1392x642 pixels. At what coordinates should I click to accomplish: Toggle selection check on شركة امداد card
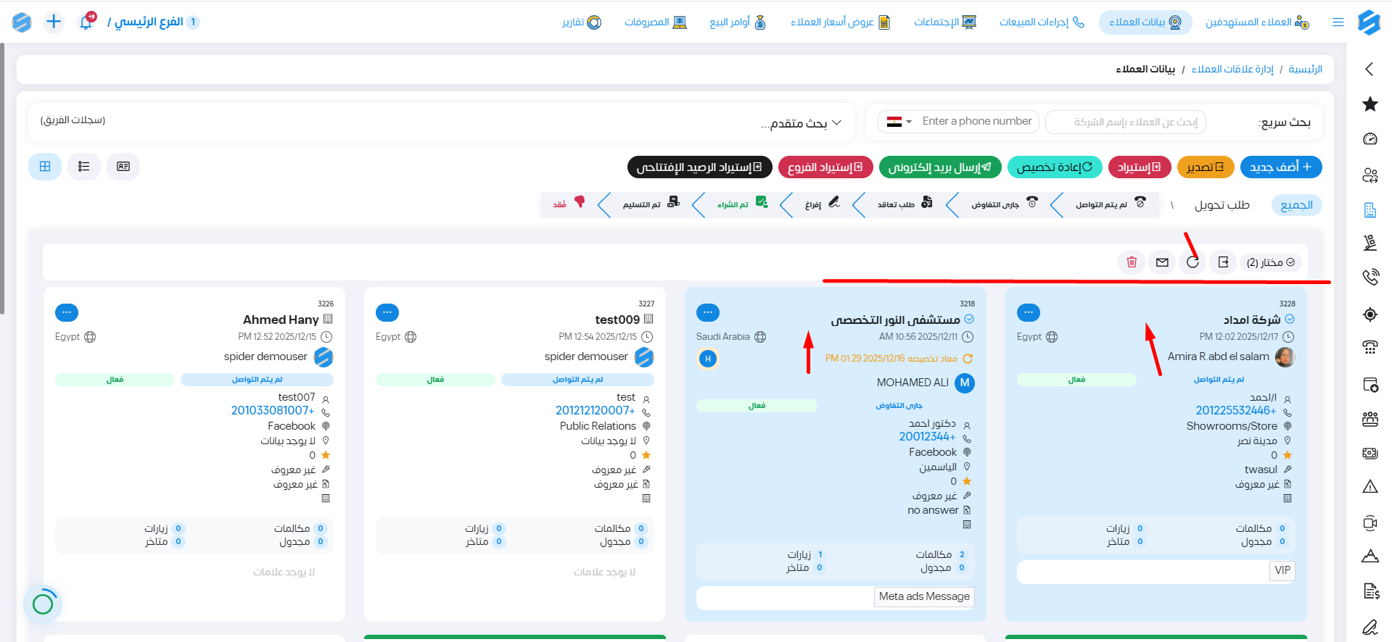click(1290, 320)
